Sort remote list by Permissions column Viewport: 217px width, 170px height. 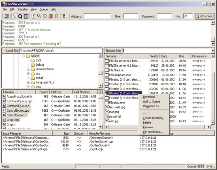[201, 56]
